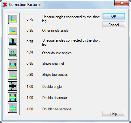This screenshot has height=123, width=131.
Task: Select the double angle icon with 1,00 factor
Action: coord(13,86)
